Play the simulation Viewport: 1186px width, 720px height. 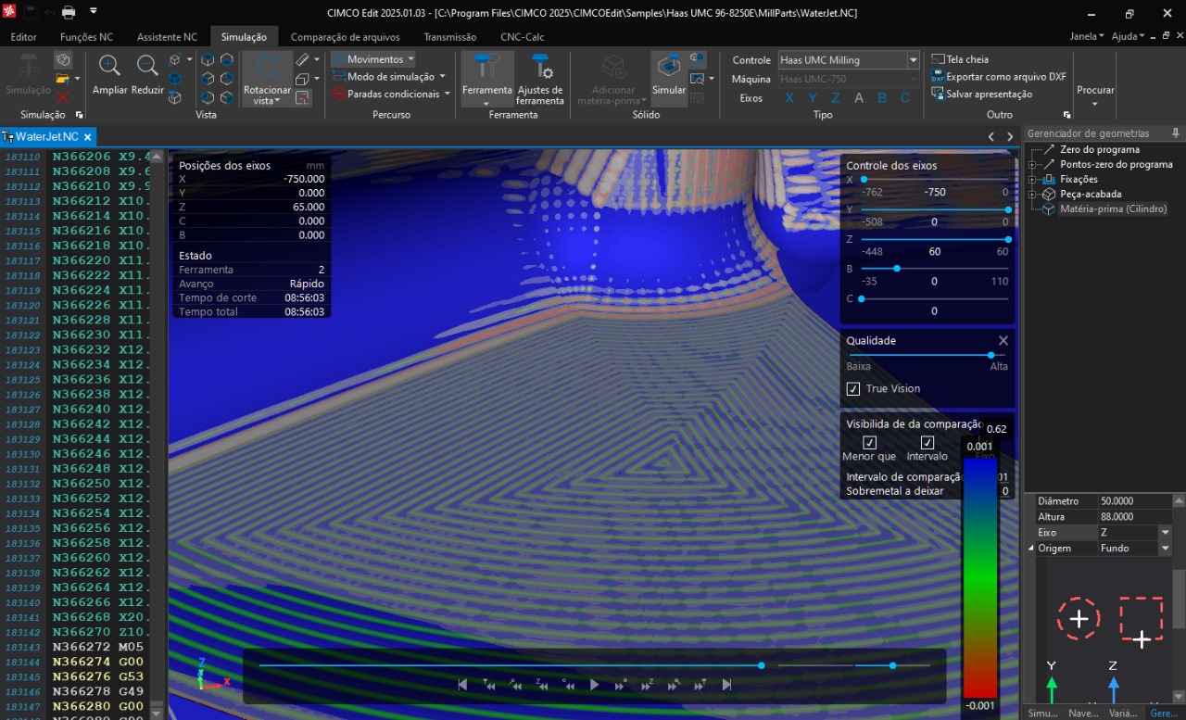[x=595, y=685]
